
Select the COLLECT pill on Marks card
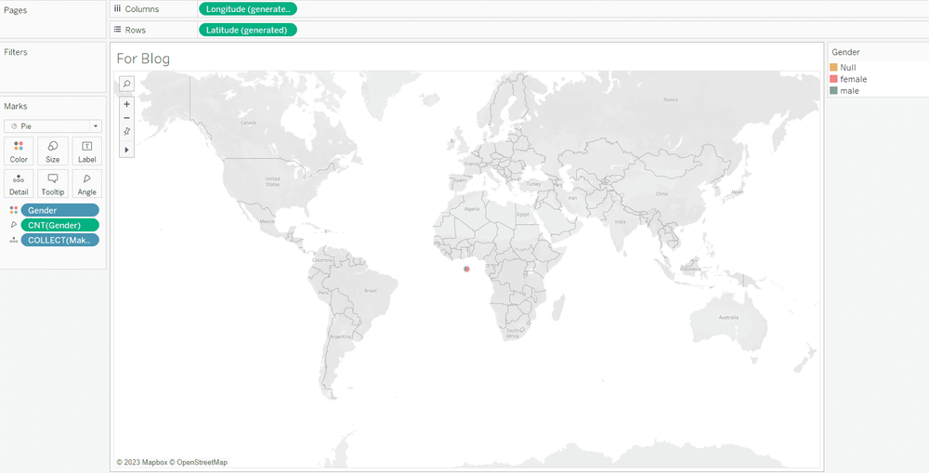coord(59,240)
